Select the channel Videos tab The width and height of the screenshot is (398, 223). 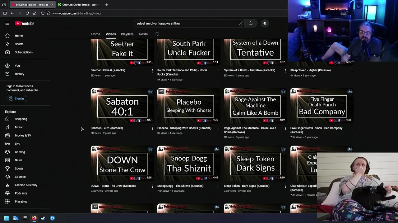coord(111,34)
